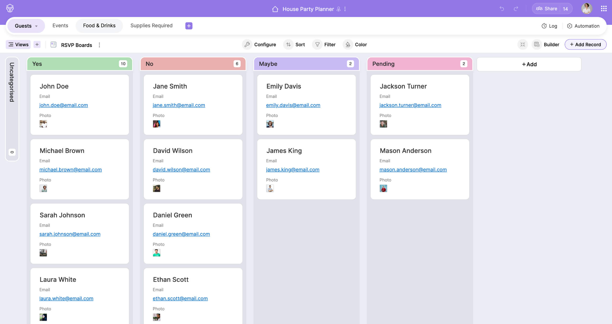Screen dimensions: 612x324
Task: Open options menu next to House Party Planner title
Action: 345,9
